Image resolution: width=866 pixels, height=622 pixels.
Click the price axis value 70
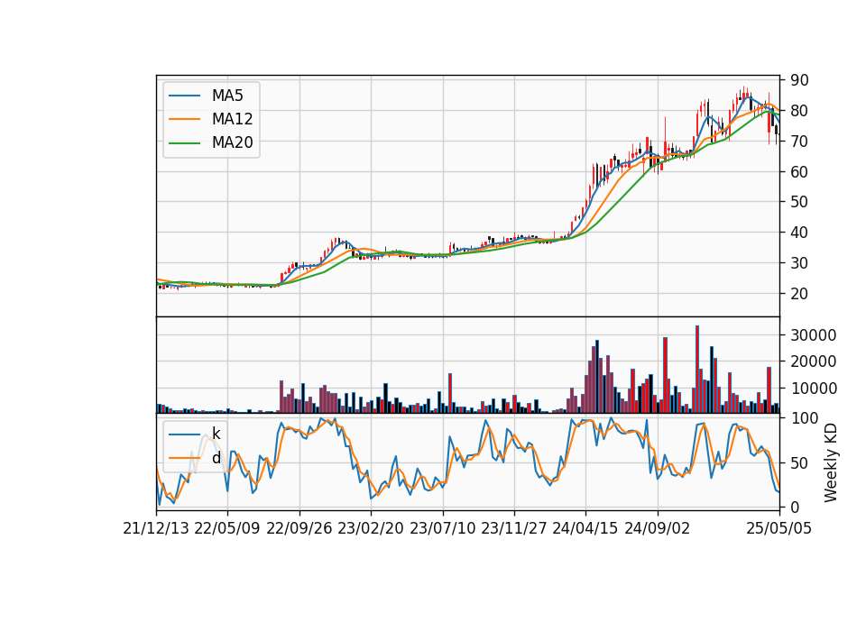click(x=799, y=142)
